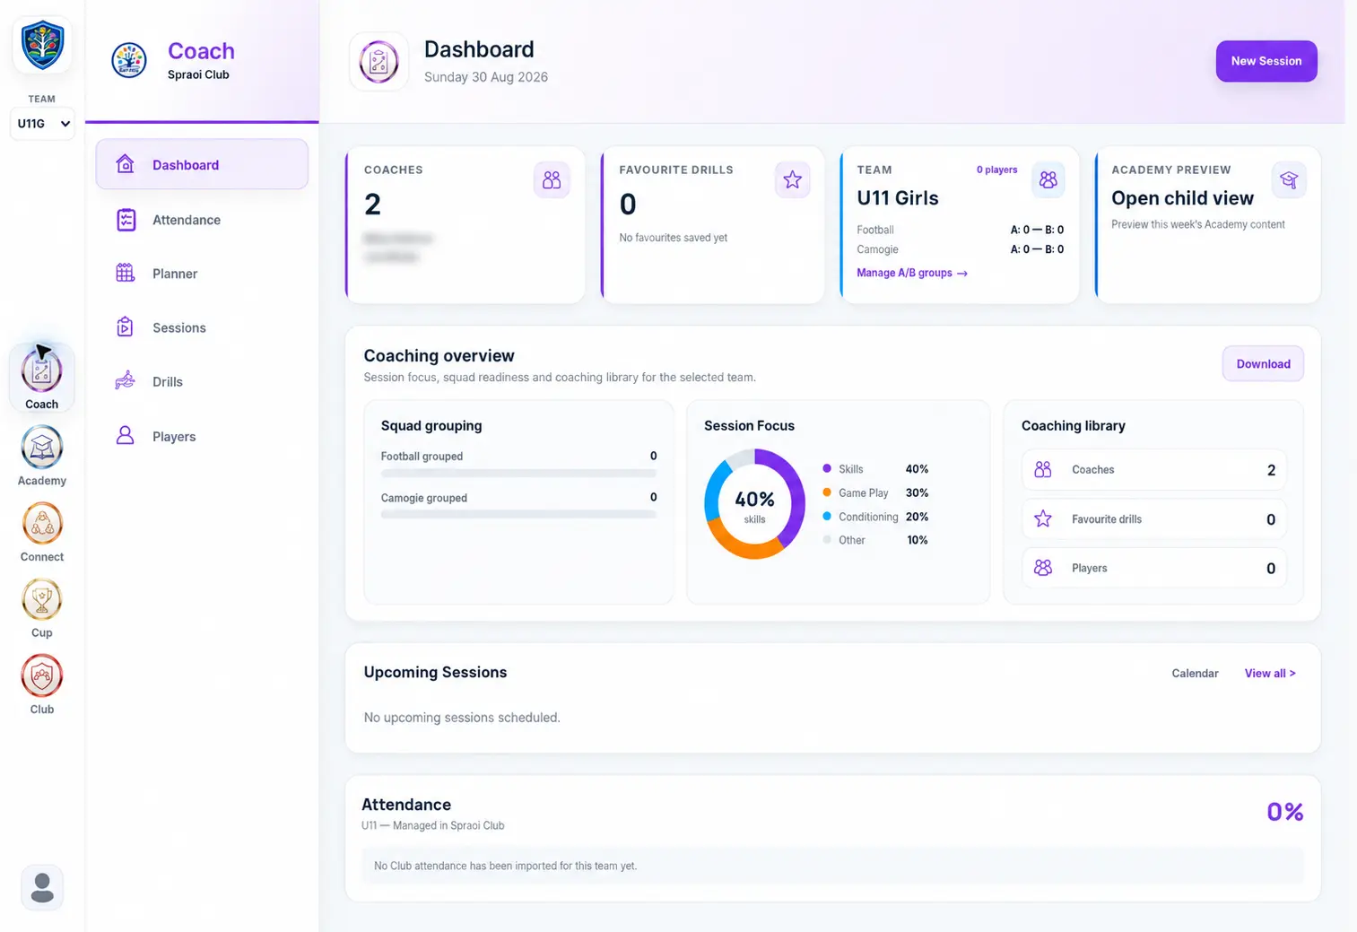Click the group icon in Team card
1357x932 pixels.
1048,180
